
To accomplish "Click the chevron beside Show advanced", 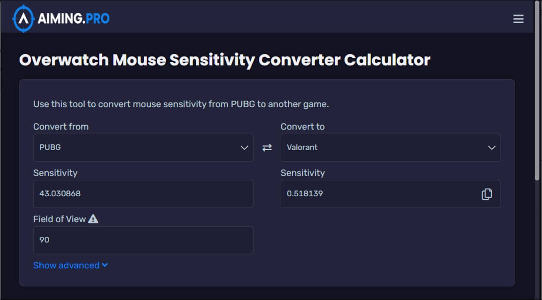I will (105, 265).
